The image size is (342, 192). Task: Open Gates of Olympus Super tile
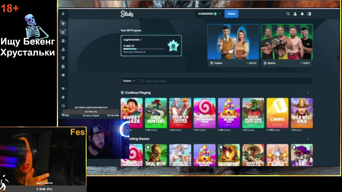coord(277,155)
